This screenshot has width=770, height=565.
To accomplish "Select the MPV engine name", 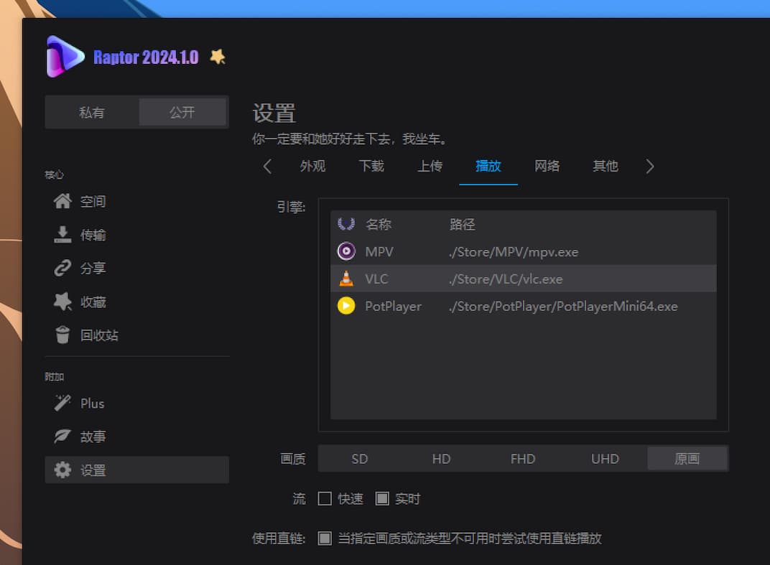I will click(x=379, y=252).
